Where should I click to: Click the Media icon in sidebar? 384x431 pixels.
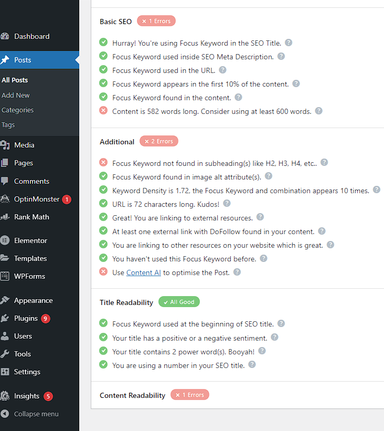(5, 145)
